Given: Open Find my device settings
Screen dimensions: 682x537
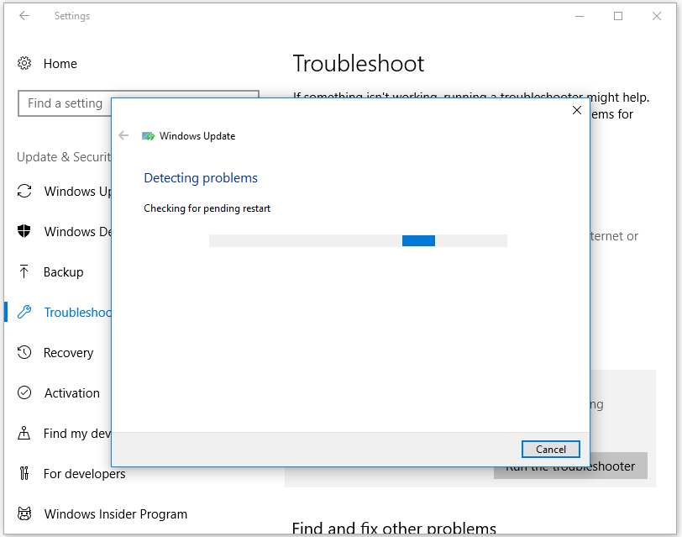Looking at the screenshot, I should tap(77, 434).
